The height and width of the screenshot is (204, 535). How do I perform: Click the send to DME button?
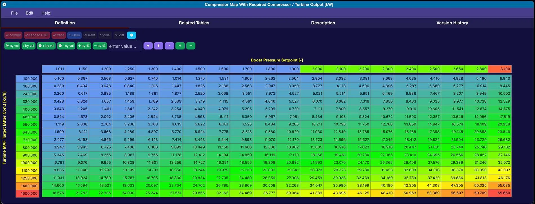pos(37,35)
